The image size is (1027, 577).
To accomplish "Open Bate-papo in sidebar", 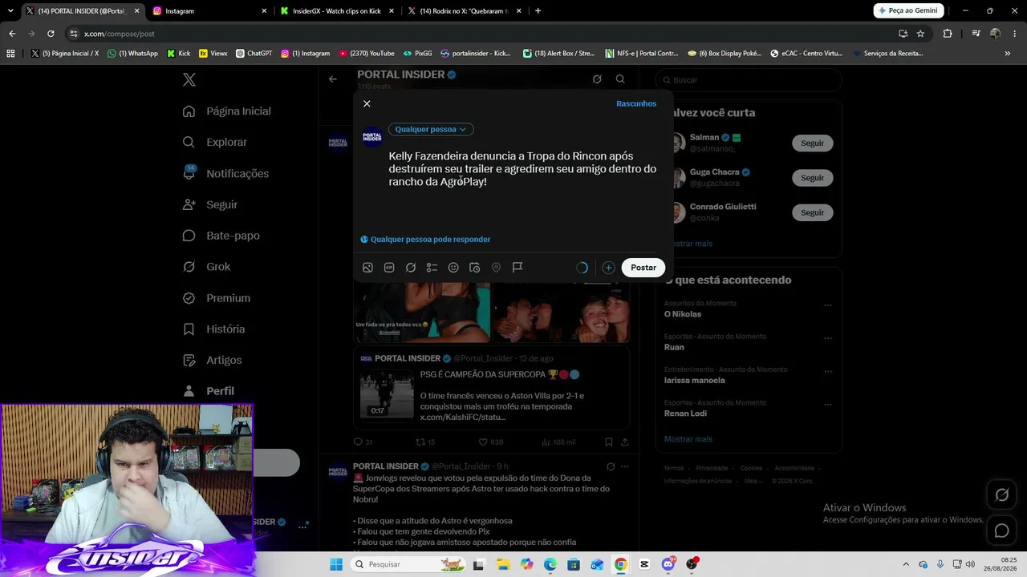I will pyautogui.click(x=221, y=236).
